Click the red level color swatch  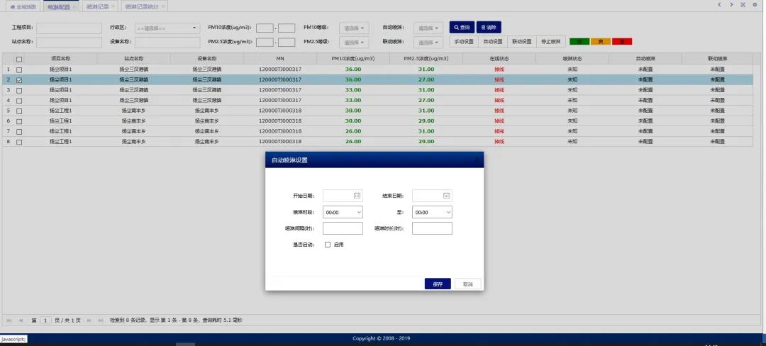point(621,42)
